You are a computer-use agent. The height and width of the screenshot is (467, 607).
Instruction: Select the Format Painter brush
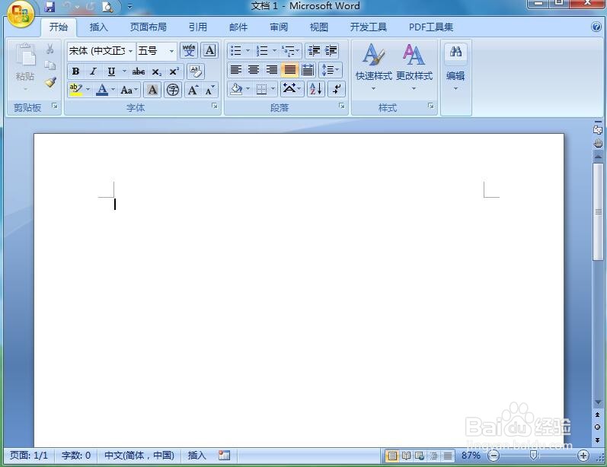[50, 82]
